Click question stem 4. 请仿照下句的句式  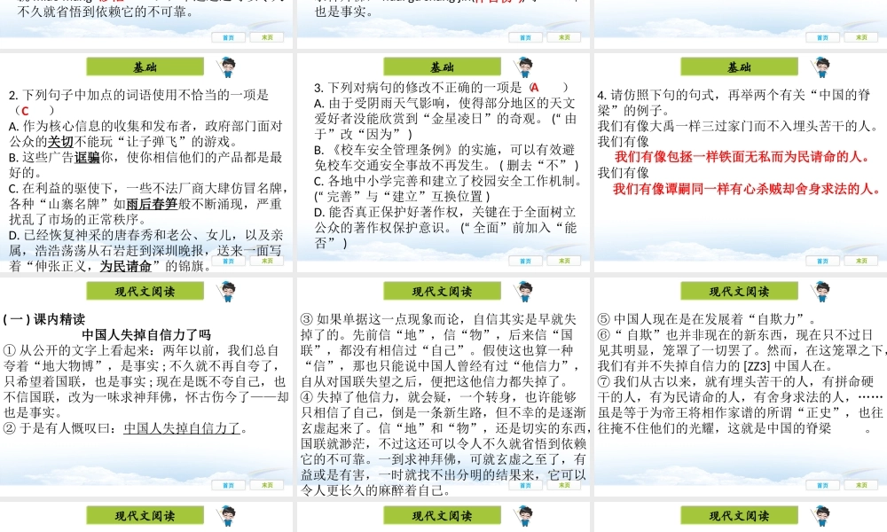pyautogui.click(x=734, y=103)
